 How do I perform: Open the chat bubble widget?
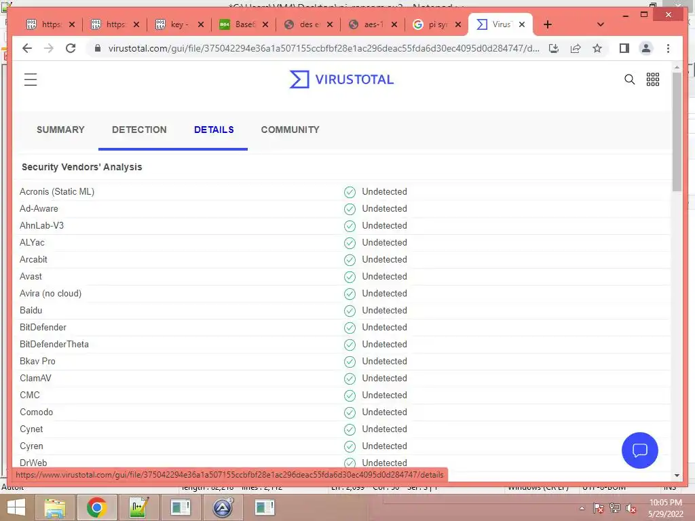640,450
